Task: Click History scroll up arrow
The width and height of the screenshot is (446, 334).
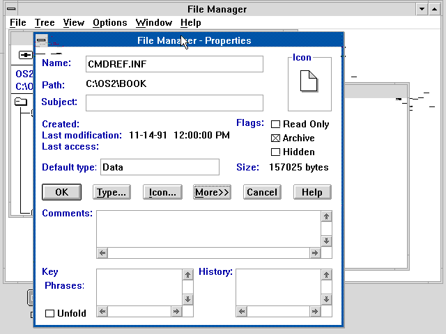Action: coord(327,275)
